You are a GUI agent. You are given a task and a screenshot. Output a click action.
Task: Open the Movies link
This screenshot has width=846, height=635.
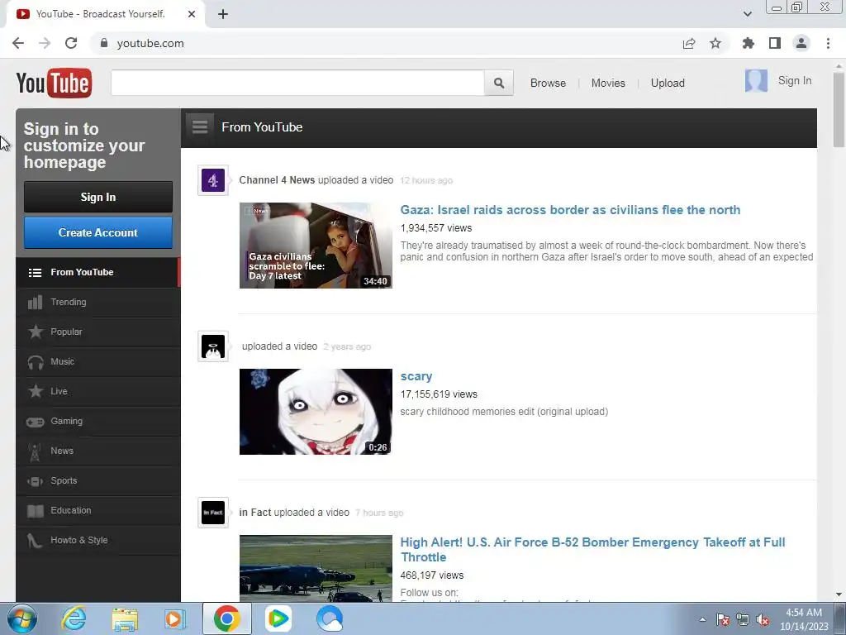[608, 84]
